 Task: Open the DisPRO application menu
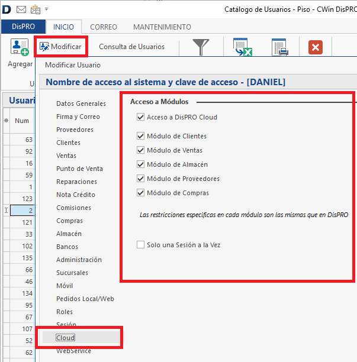pyautogui.click(x=23, y=27)
